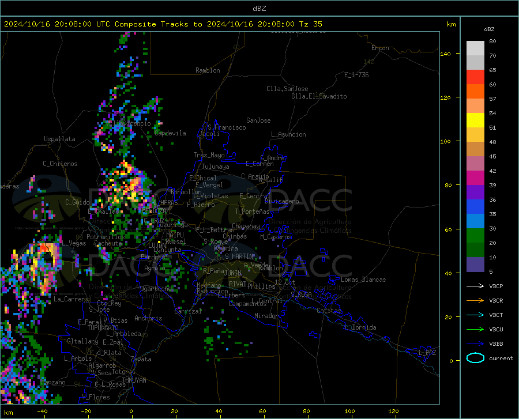This screenshot has height=419, width=519.
Task: Click the cyan 'current' ellipse legend icon
Action: (x=475, y=358)
